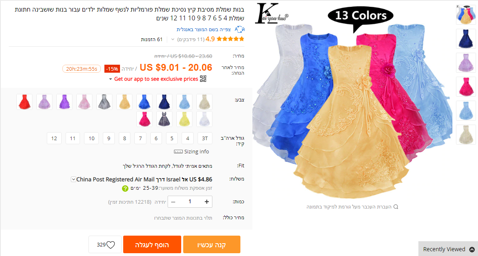Viewport: 478px width, 256px height.
Task: Click the ruler icon next to Sizing info
Action: point(178,152)
